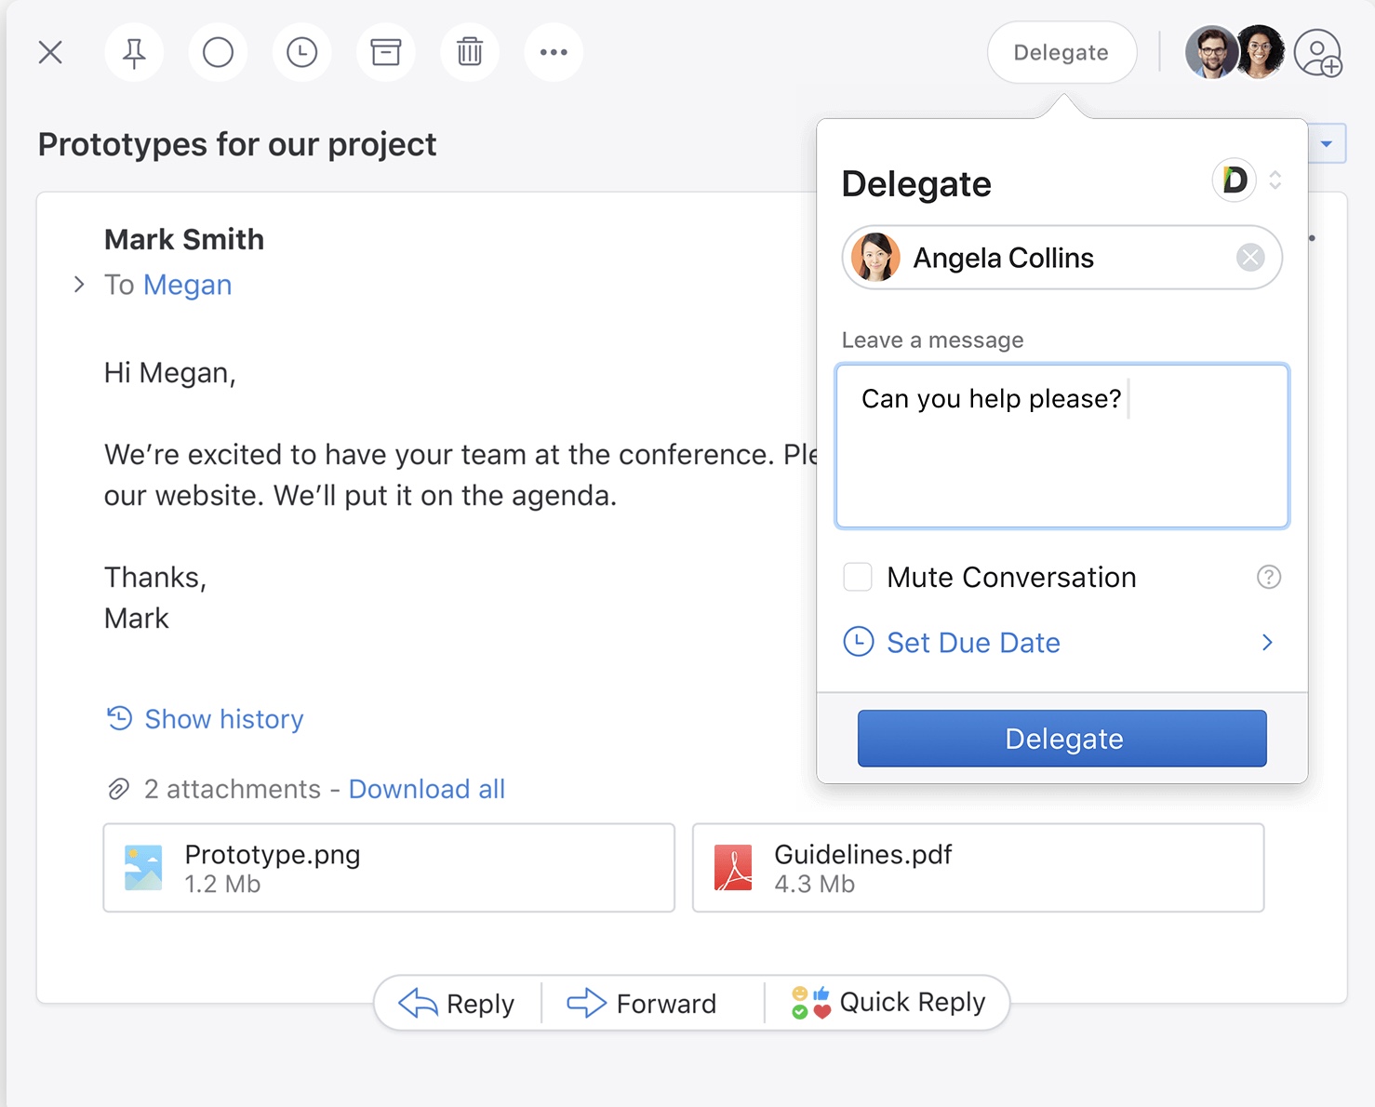This screenshot has height=1107, width=1375.
Task: Remove Angela Collins from delegate field
Action: click(1250, 258)
